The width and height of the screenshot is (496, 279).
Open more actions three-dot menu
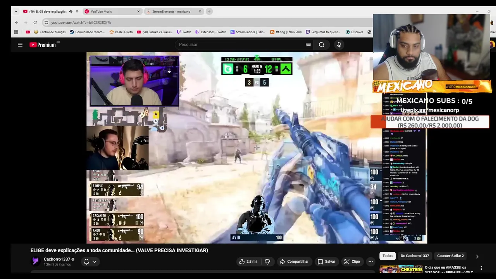370,262
